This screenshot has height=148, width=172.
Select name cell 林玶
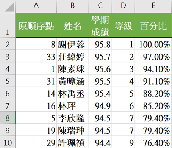point(73,105)
